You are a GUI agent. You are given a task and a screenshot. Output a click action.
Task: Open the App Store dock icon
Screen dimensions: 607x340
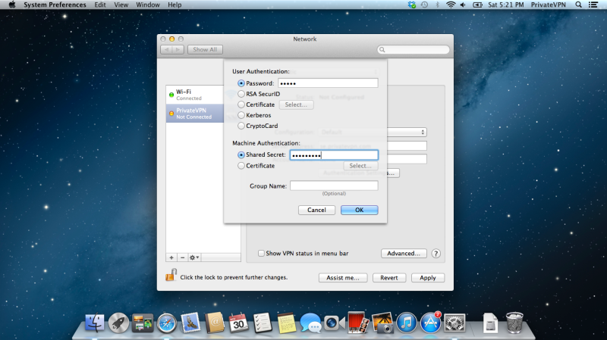(431, 323)
